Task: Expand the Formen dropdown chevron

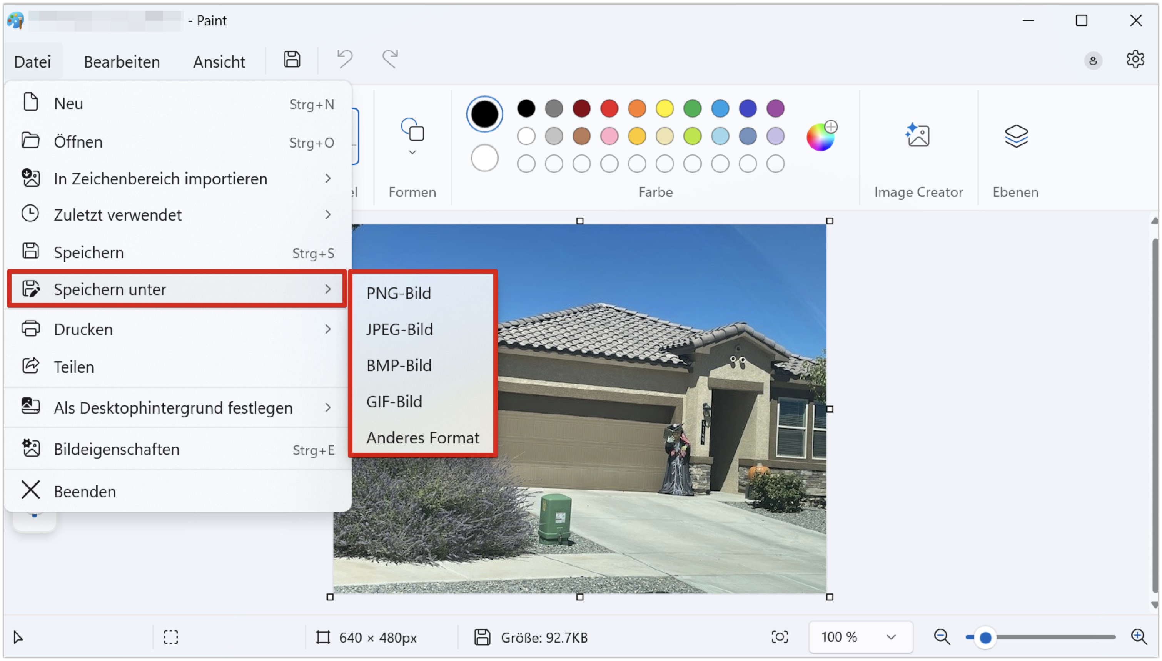Action: (x=412, y=153)
